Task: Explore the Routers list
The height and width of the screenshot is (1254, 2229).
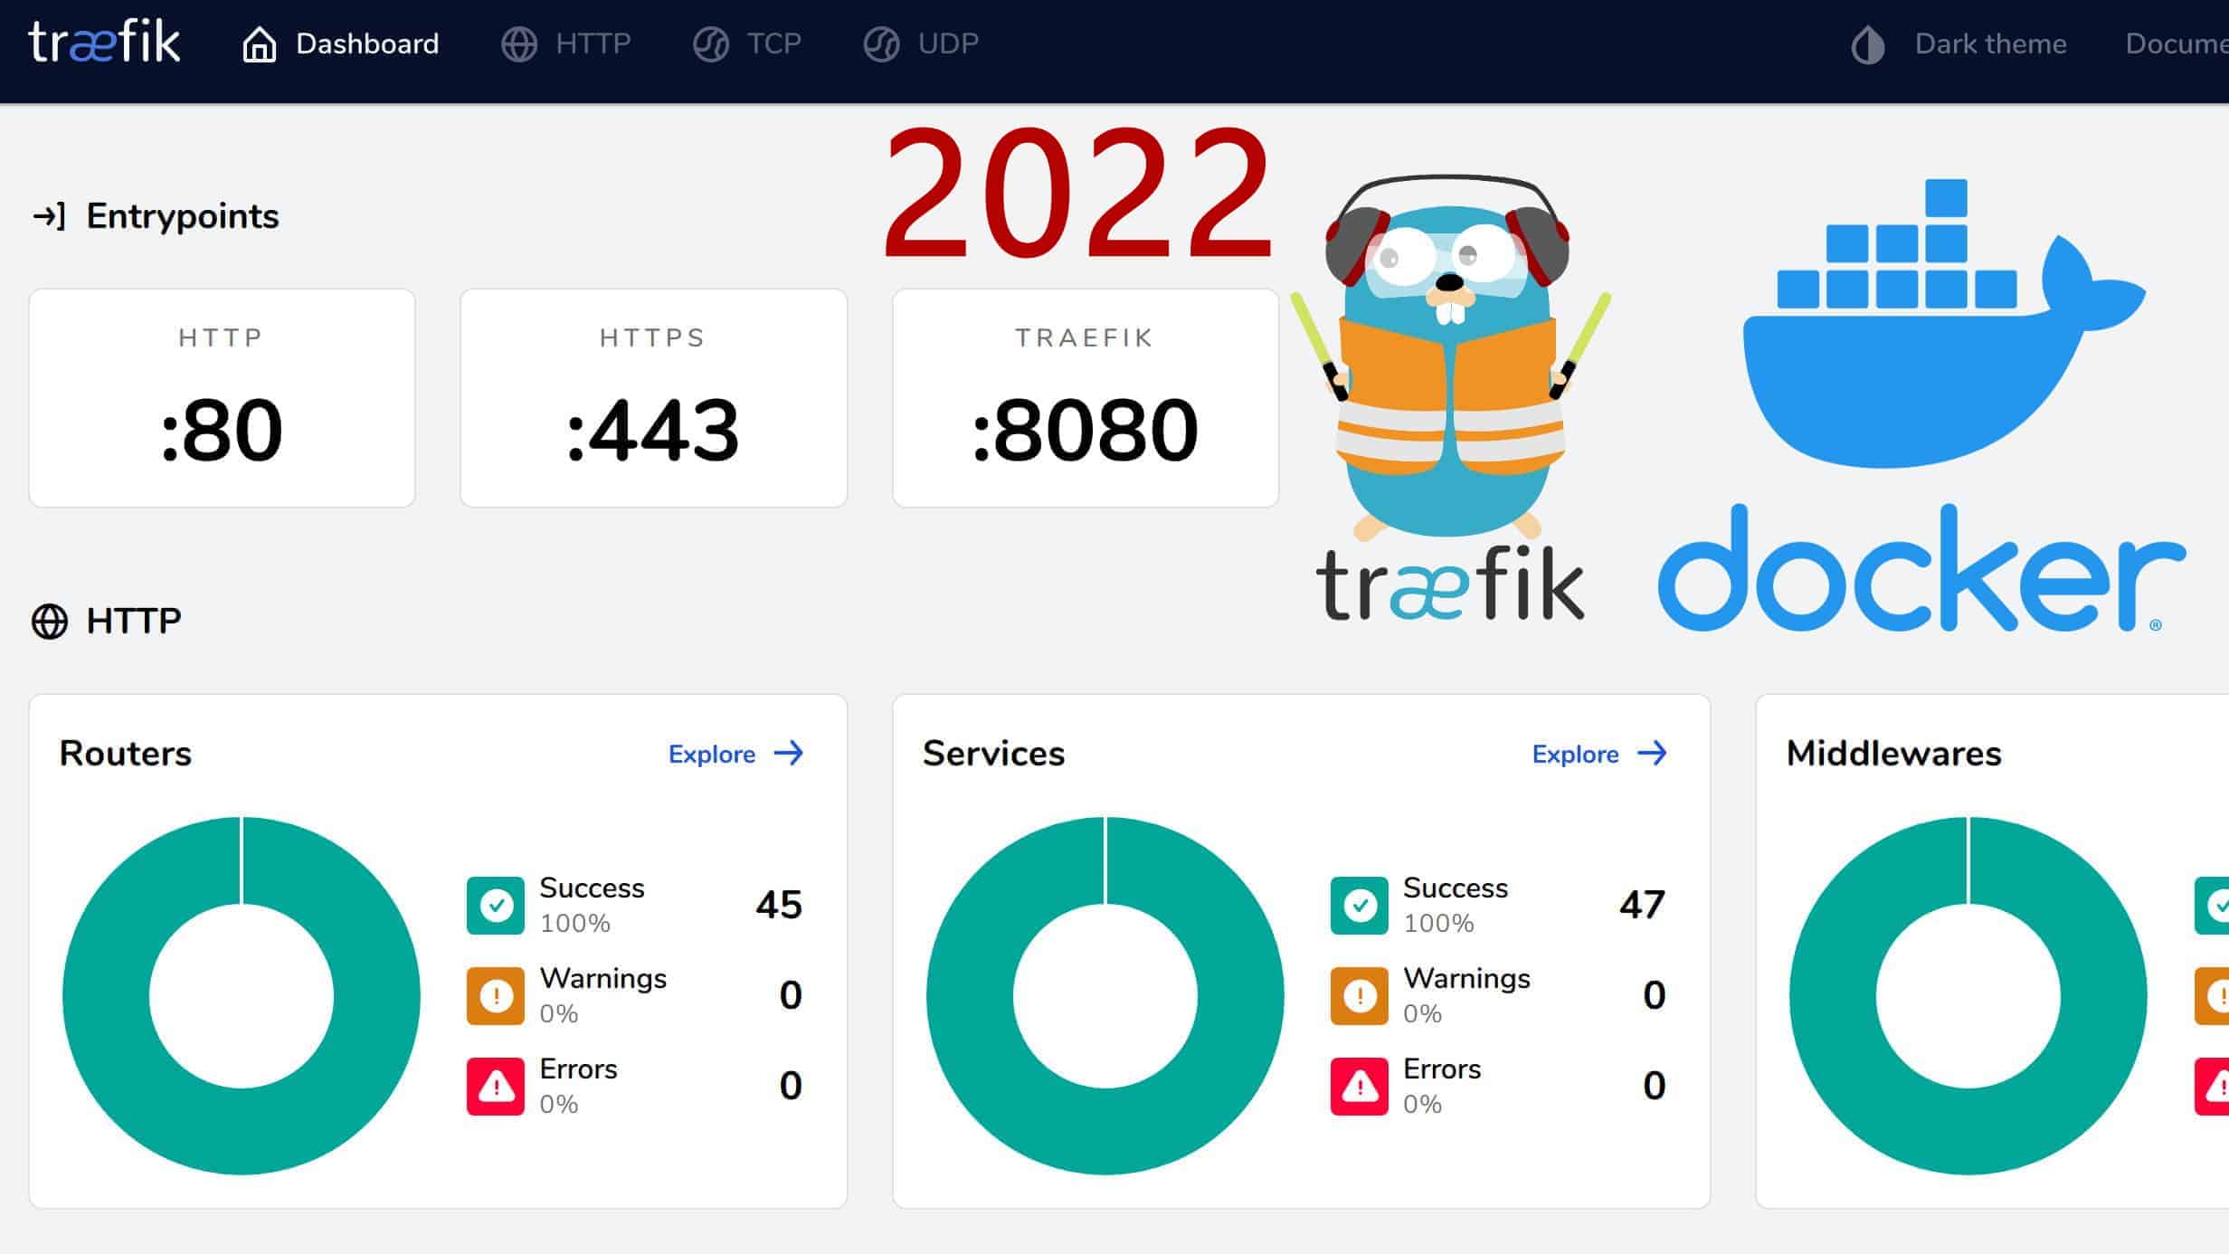Action: [735, 754]
